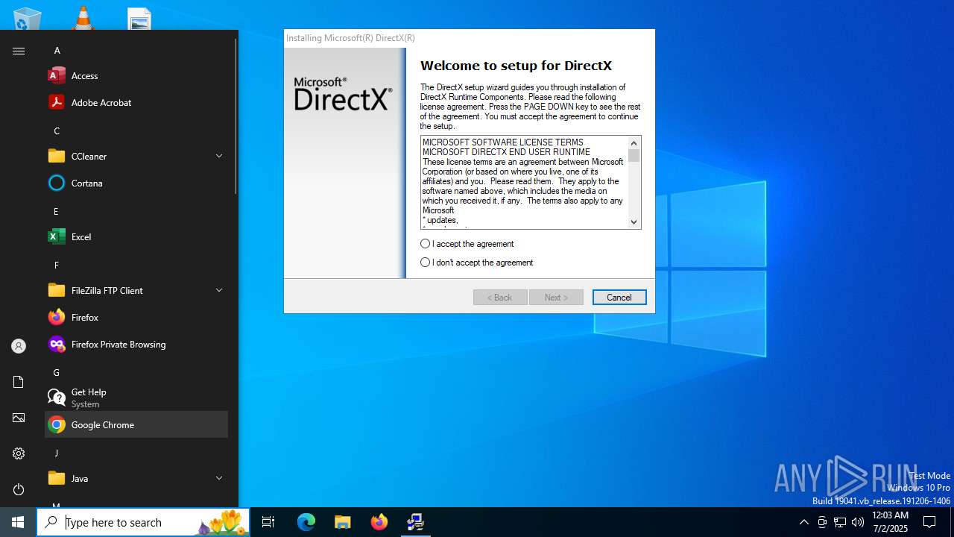Launch Microsoft Edge from the taskbar

click(x=306, y=522)
